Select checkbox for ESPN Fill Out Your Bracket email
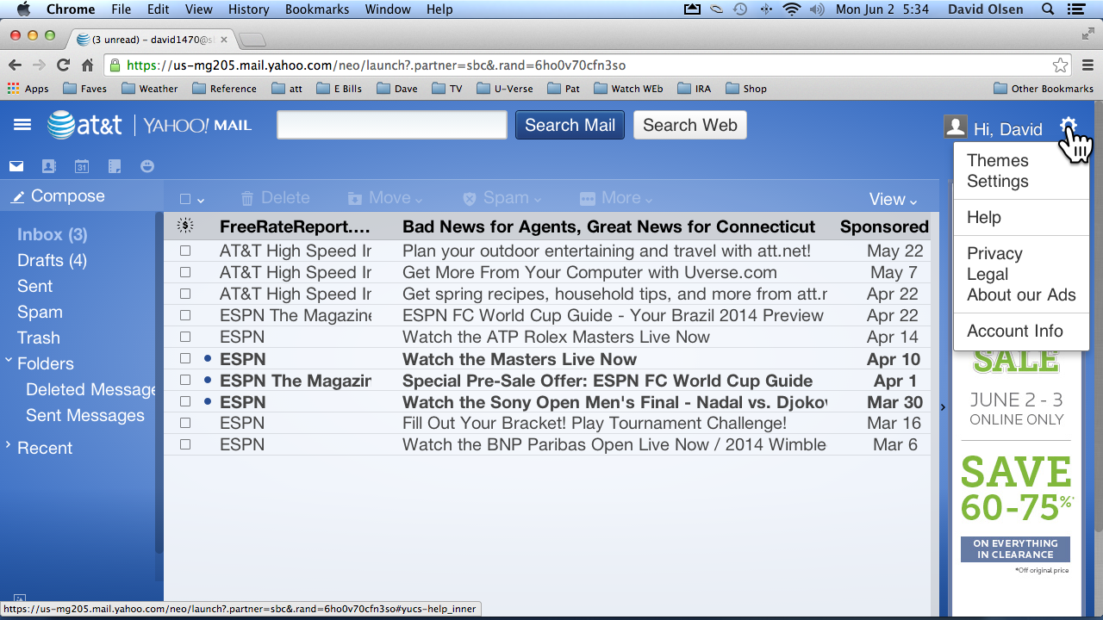This screenshot has width=1103, height=620. (x=185, y=423)
